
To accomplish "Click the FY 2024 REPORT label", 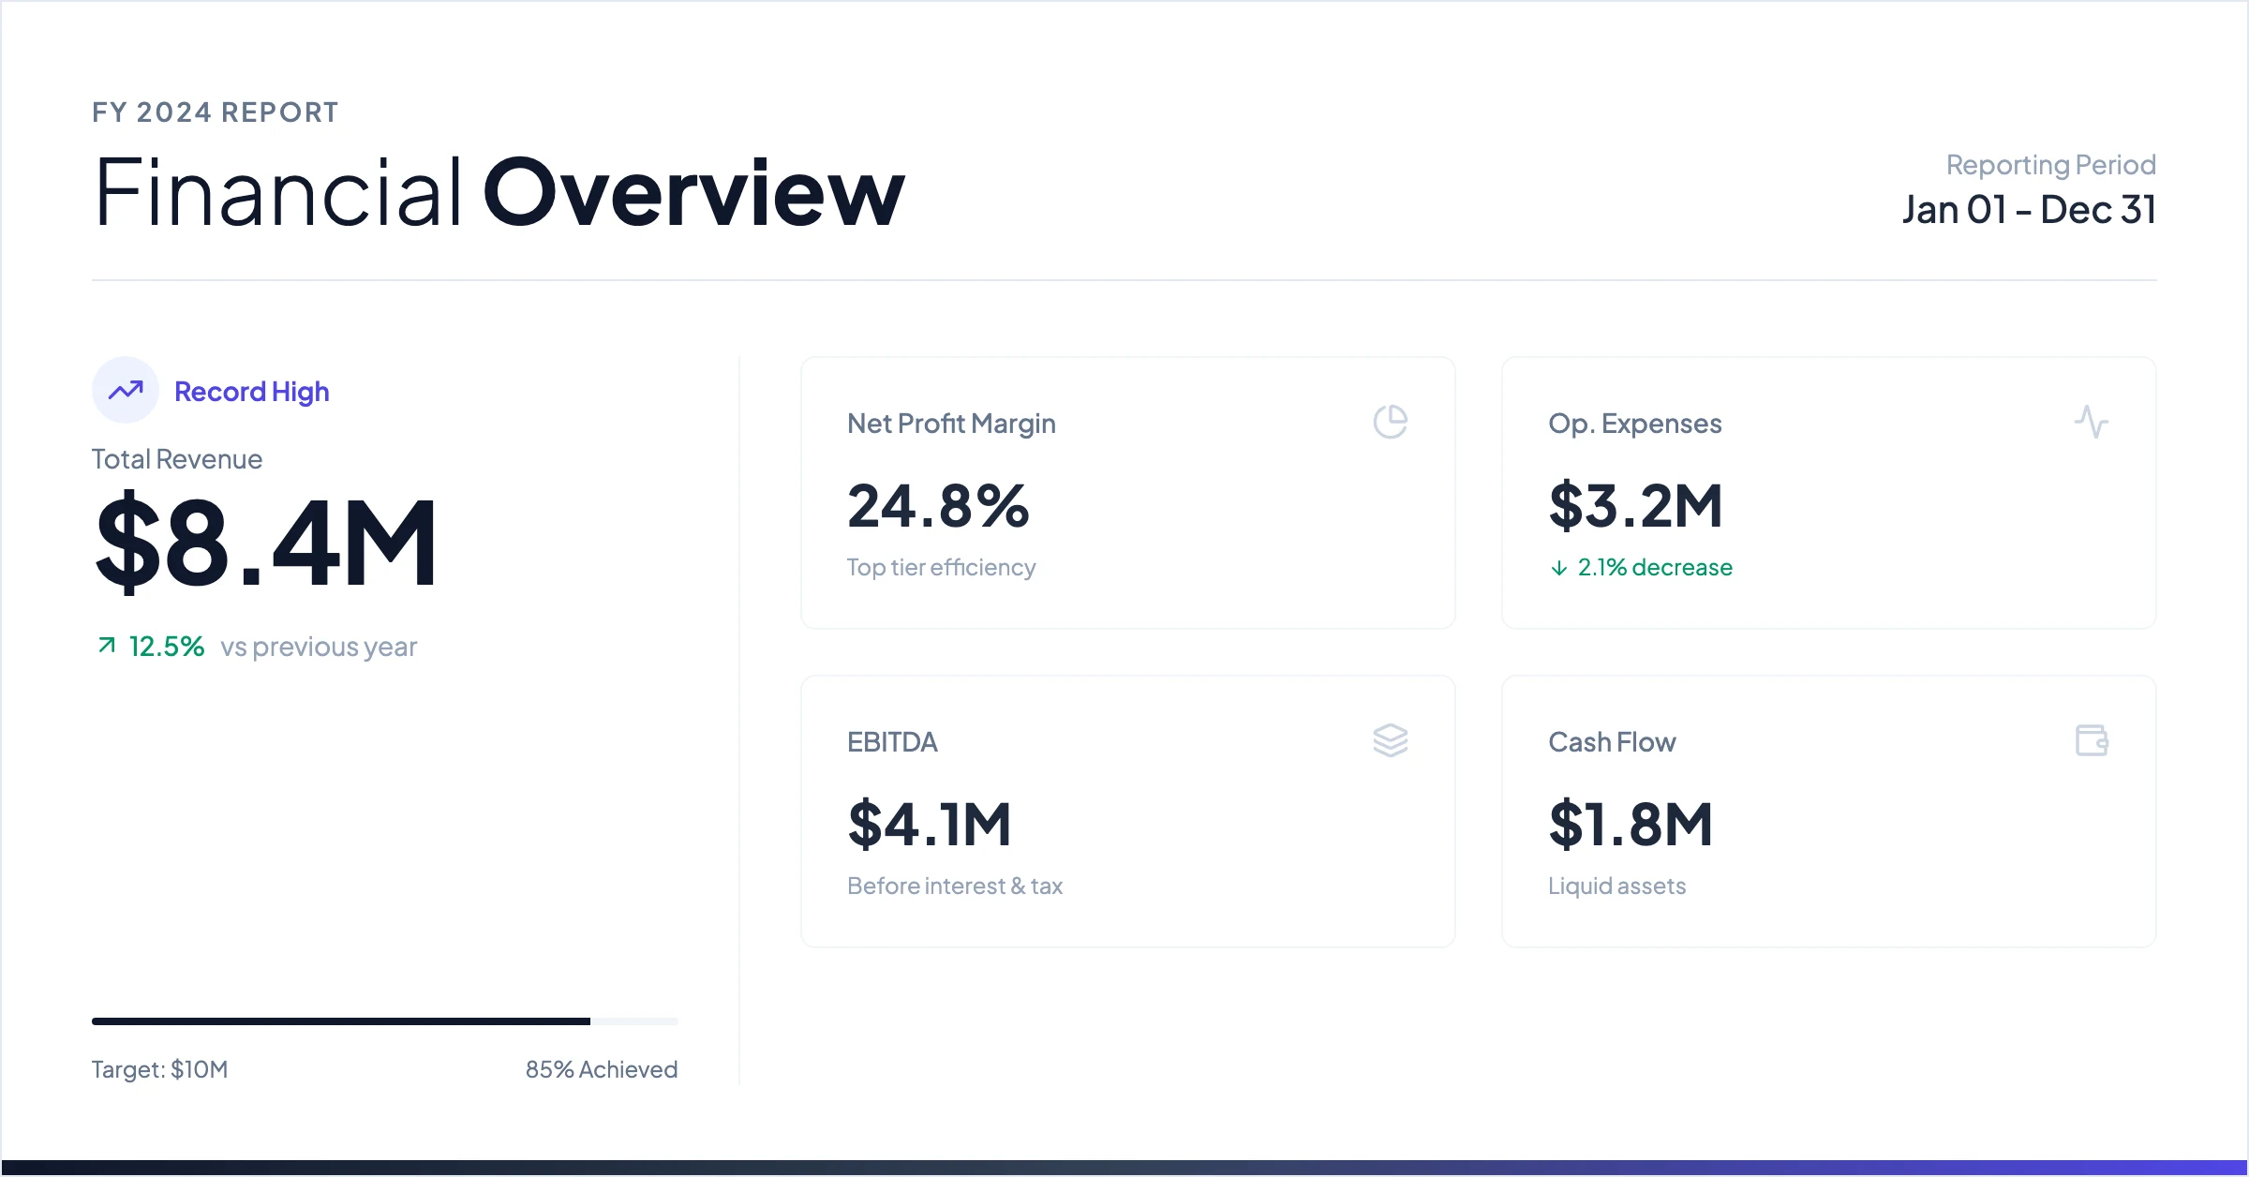I will tap(216, 112).
